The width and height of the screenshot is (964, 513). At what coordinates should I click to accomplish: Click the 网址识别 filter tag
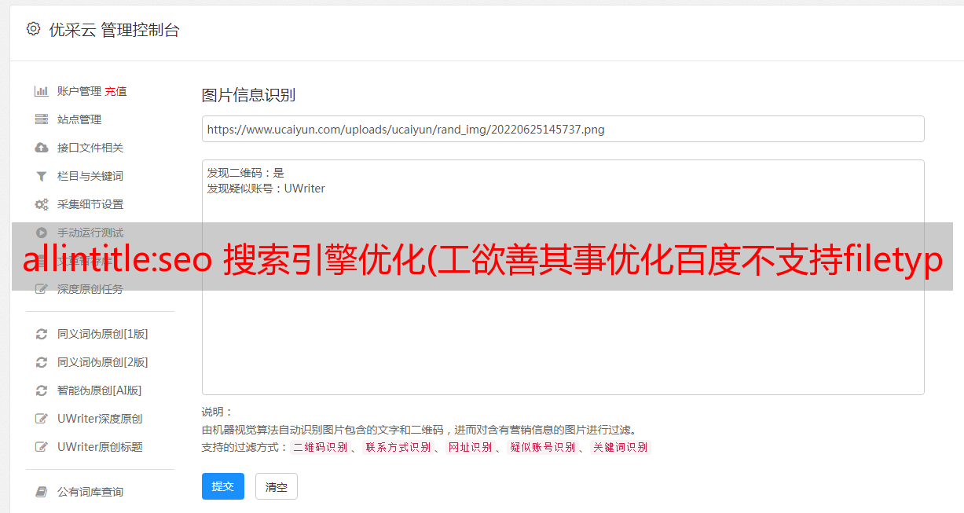(470, 447)
